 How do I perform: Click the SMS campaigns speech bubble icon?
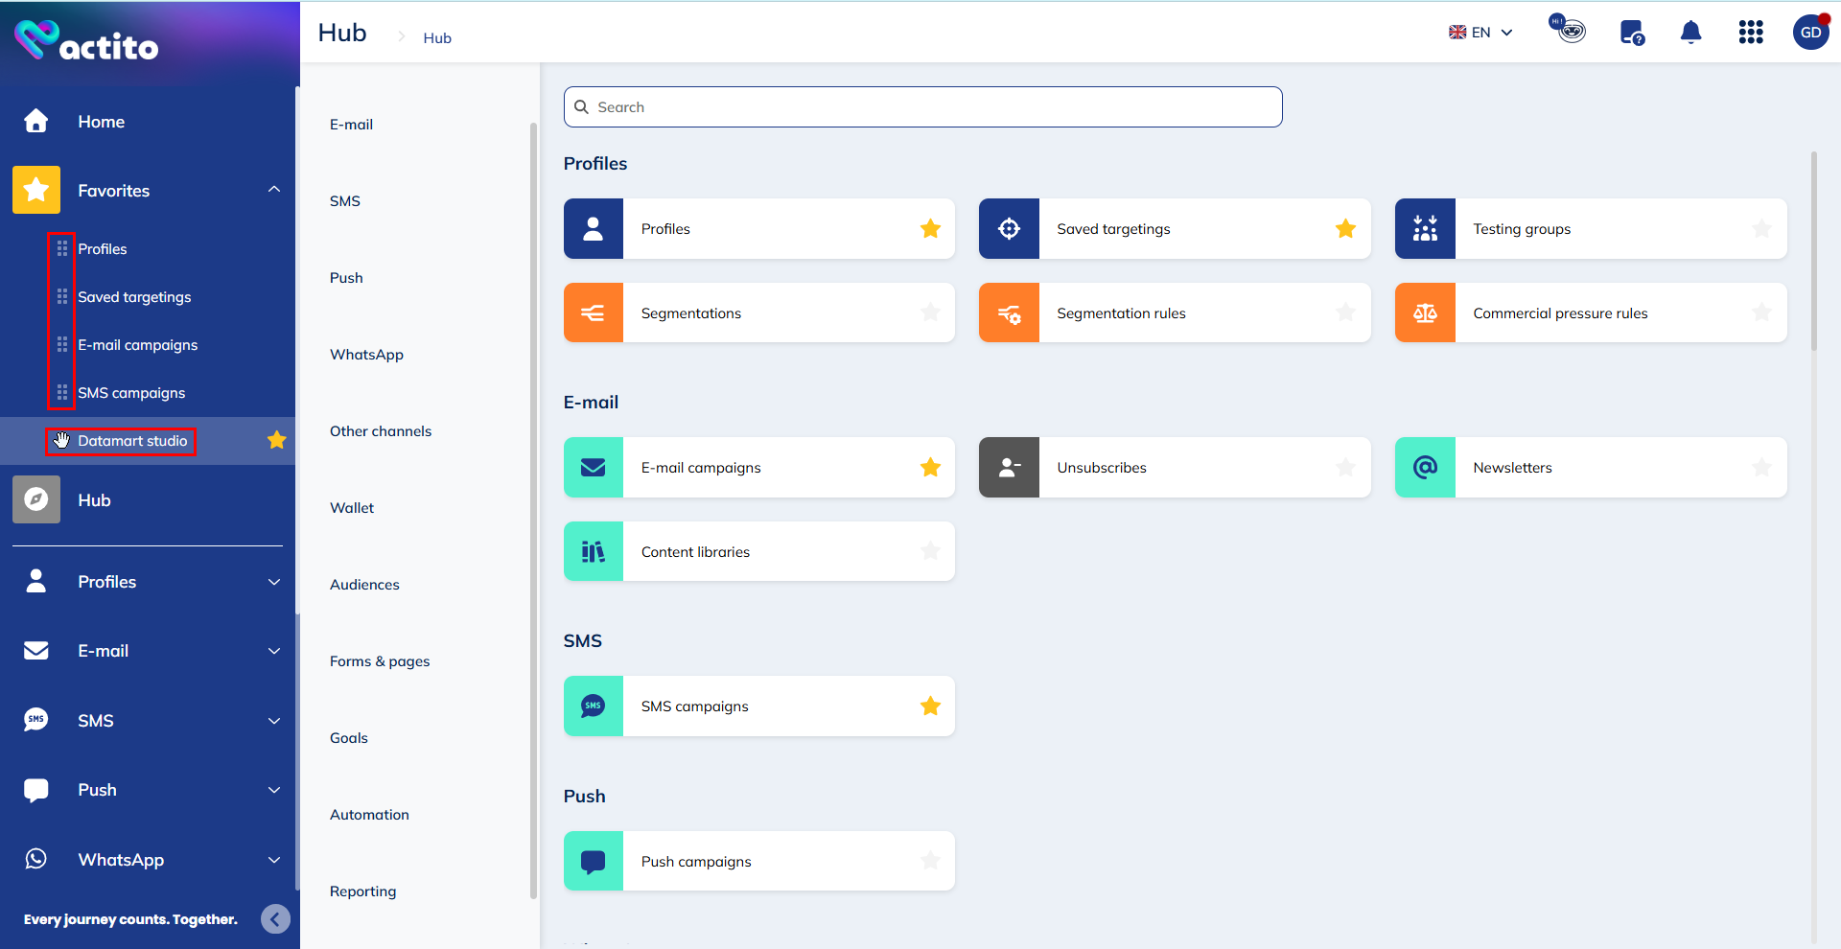(x=593, y=706)
